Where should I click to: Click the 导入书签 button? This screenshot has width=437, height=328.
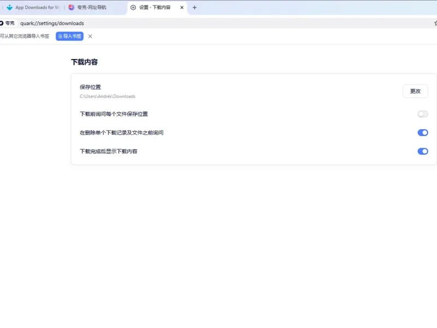pyautogui.click(x=70, y=36)
